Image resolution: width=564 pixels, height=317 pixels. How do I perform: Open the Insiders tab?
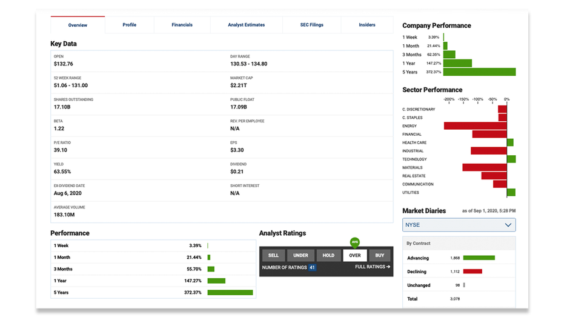click(367, 25)
